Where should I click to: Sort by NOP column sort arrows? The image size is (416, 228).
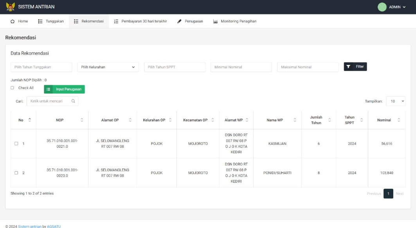[x=82, y=120]
